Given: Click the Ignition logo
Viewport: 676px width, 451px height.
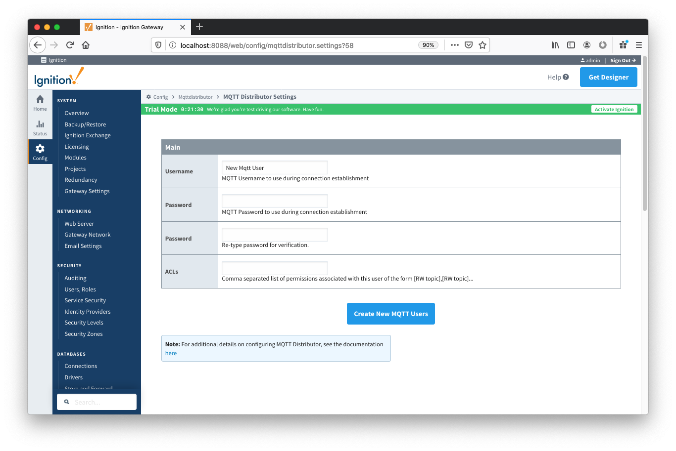Looking at the screenshot, I should point(59,77).
